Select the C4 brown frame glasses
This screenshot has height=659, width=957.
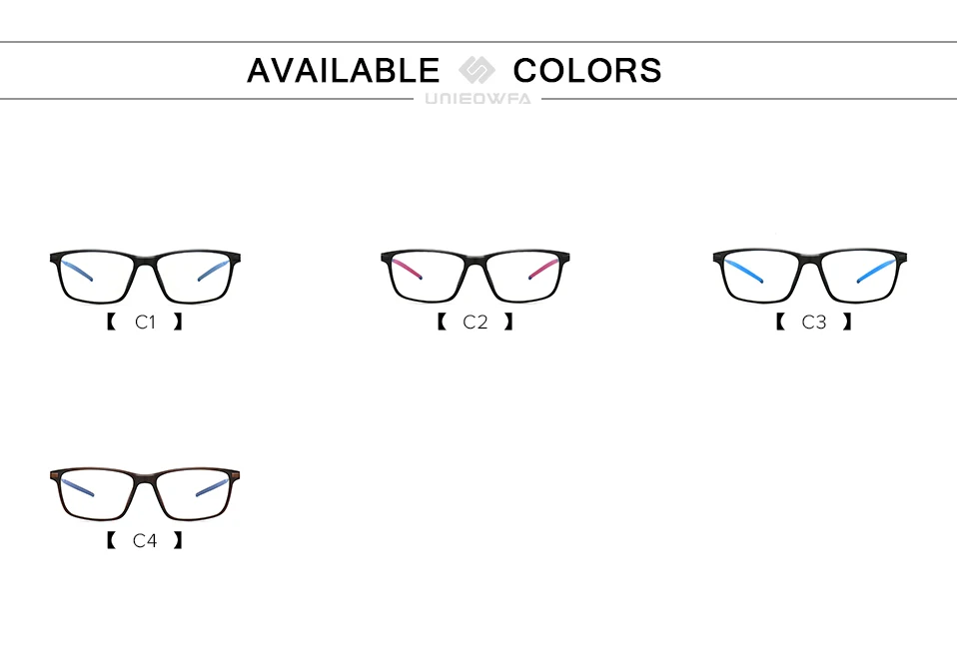[x=145, y=494]
